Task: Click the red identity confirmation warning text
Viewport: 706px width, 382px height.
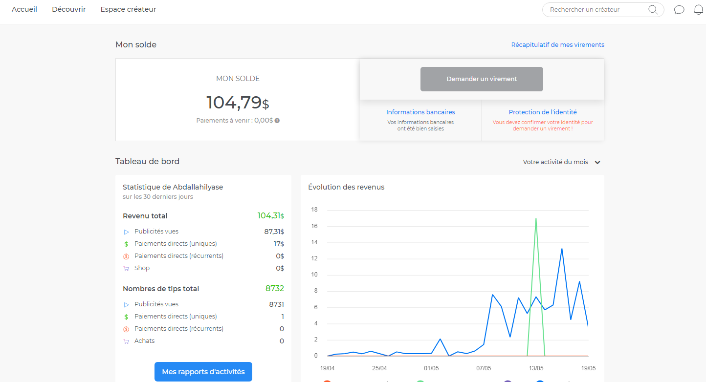Action: tap(543, 126)
